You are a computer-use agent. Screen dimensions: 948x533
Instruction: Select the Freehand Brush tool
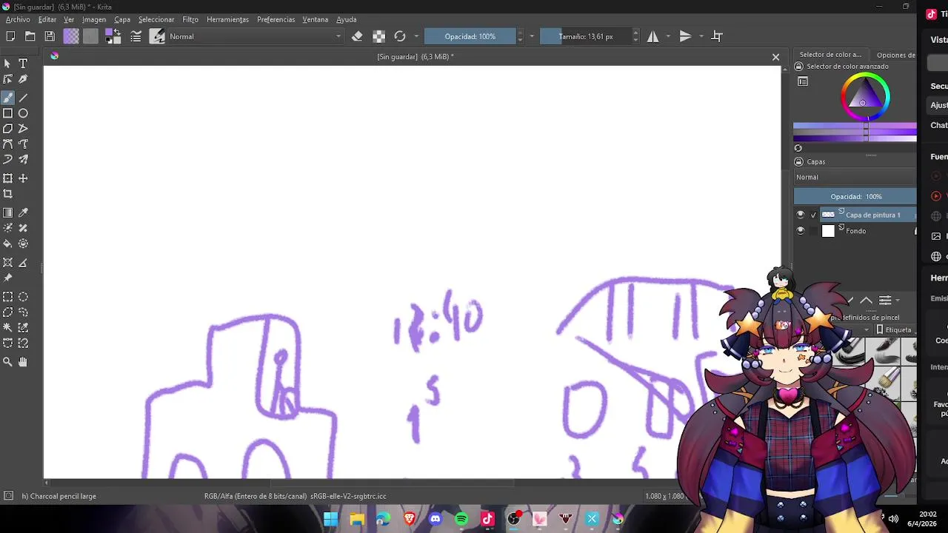(x=7, y=98)
